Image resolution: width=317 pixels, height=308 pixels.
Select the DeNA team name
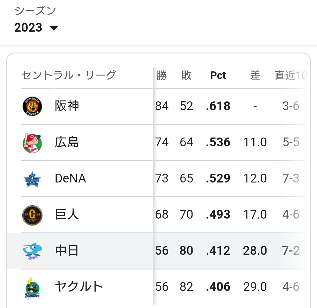[70, 178]
